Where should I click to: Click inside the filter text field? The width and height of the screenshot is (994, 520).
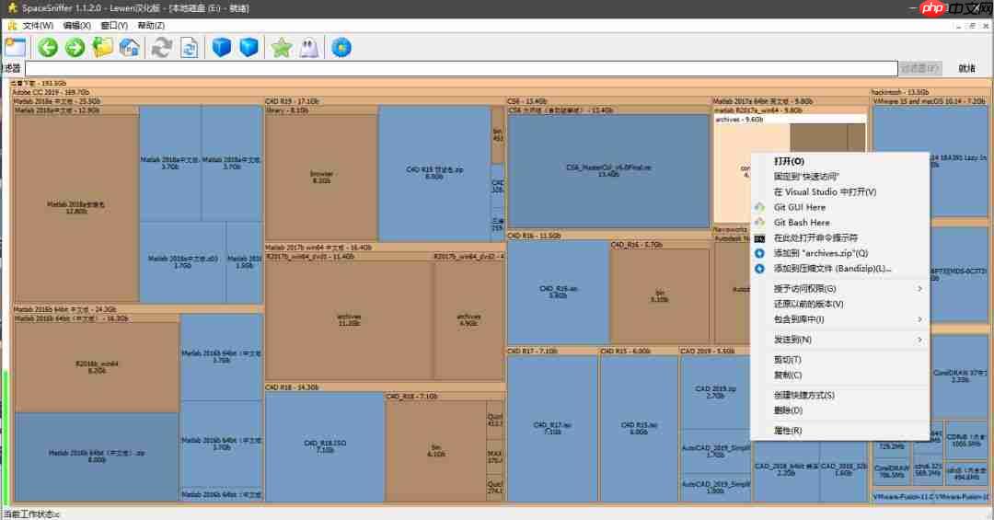[461, 68]
